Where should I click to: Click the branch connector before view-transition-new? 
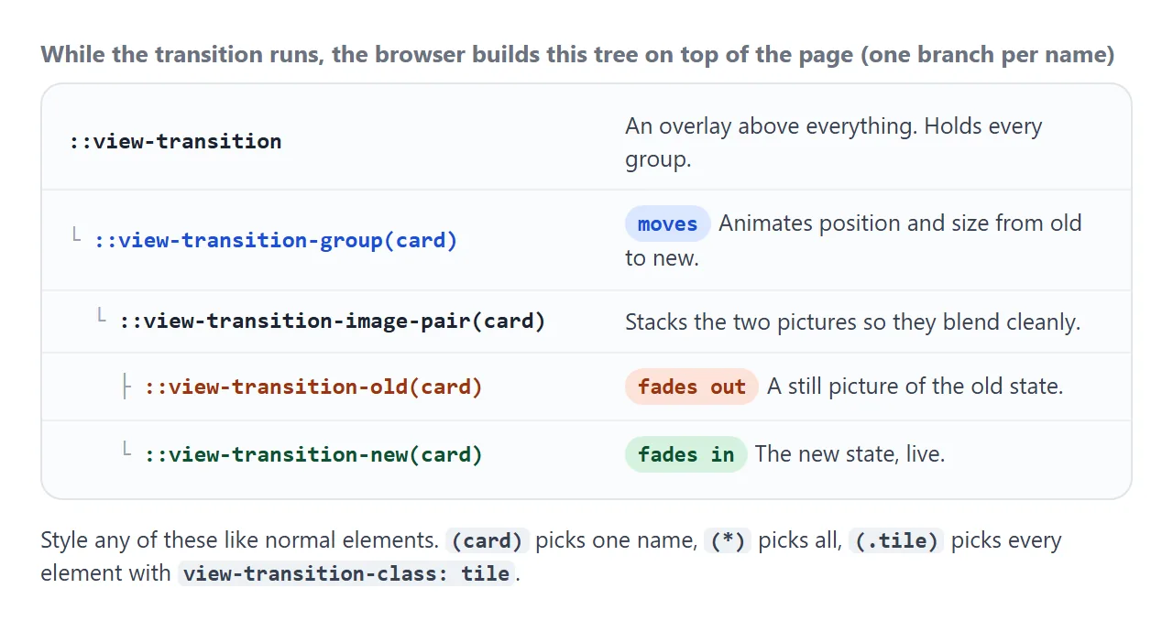point(127,451)
